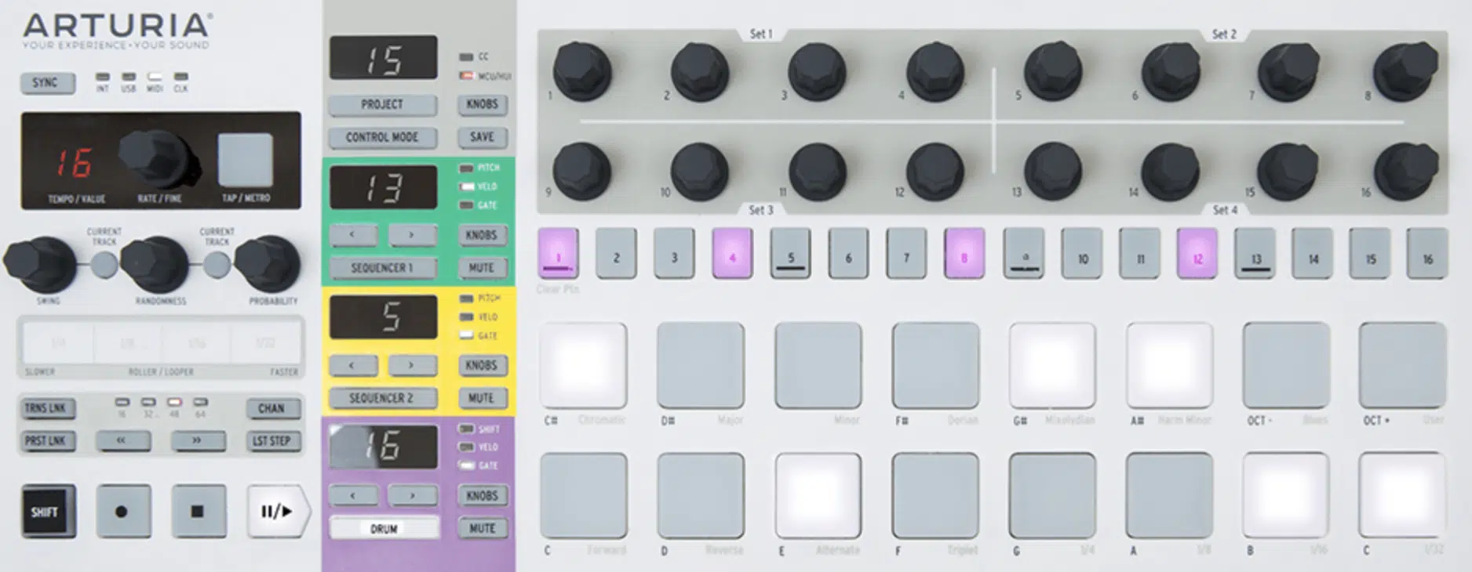Select the SEQUENCER 2 mode button

382,398
